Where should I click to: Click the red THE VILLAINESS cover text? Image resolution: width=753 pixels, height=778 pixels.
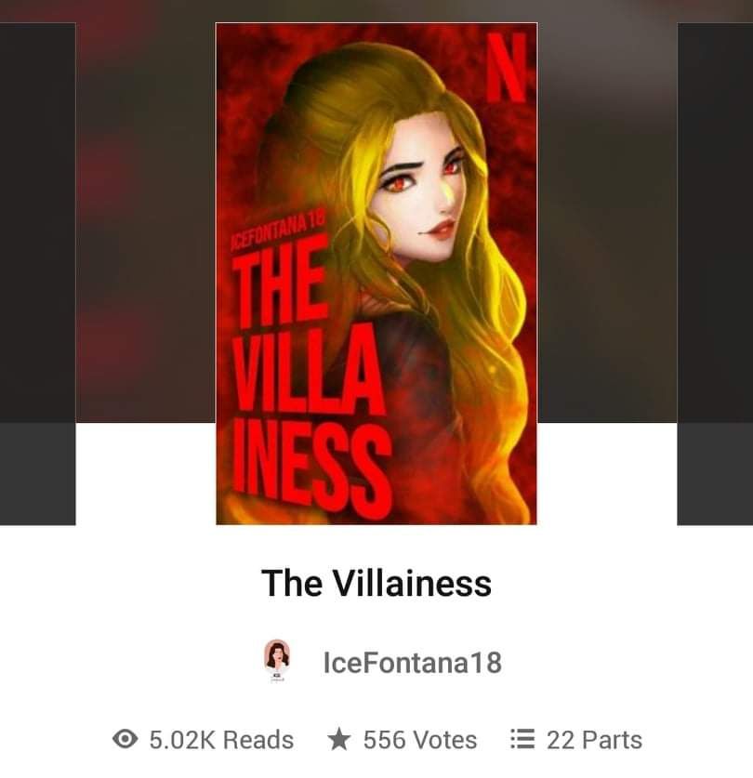click(310, 377)
